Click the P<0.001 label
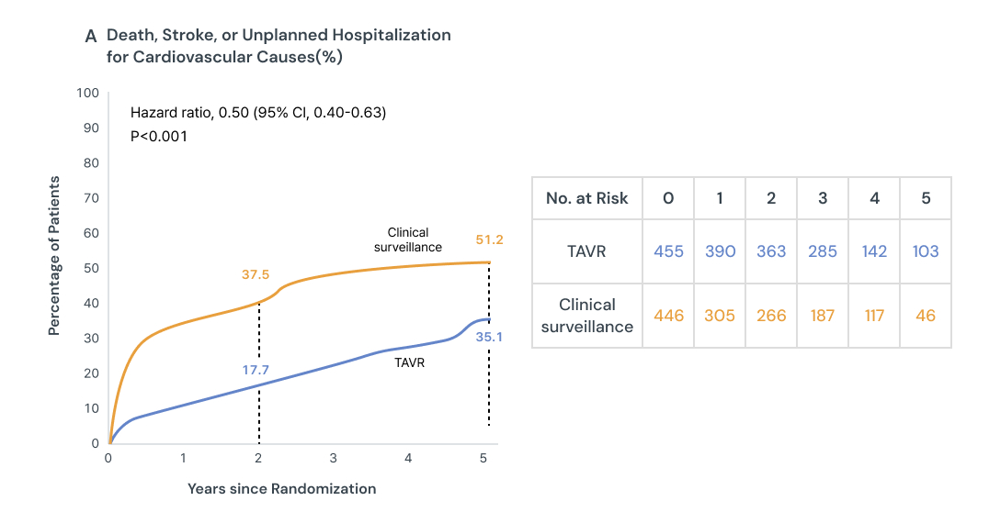 click(x=159, y=136)
